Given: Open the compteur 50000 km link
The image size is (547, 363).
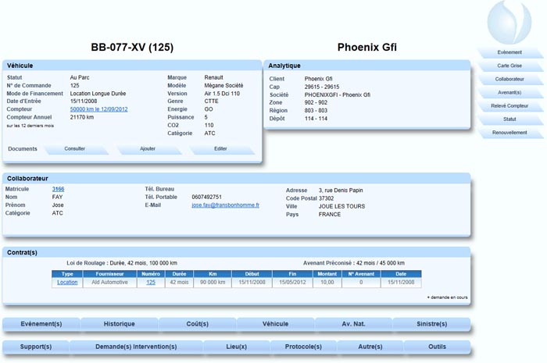Looking at the screenshot, I should pos(98,109).
